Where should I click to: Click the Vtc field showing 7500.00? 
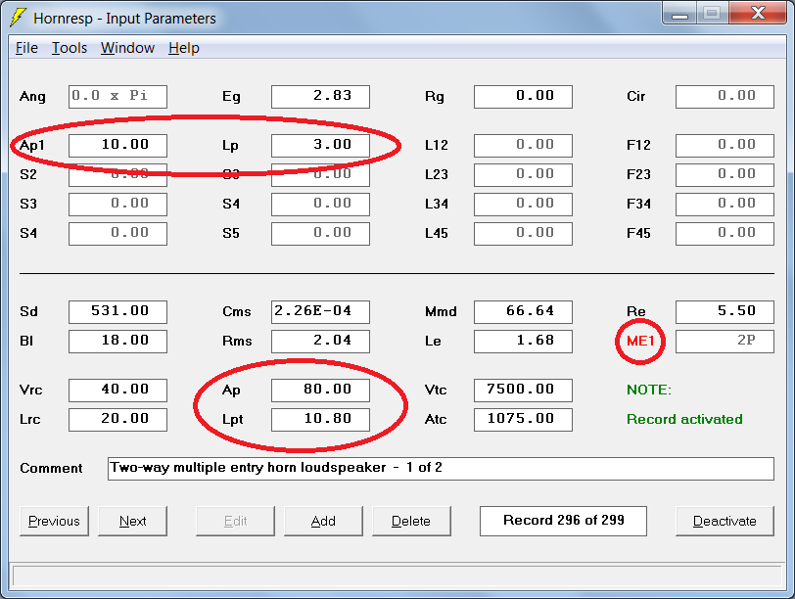[x=523, y=391]
